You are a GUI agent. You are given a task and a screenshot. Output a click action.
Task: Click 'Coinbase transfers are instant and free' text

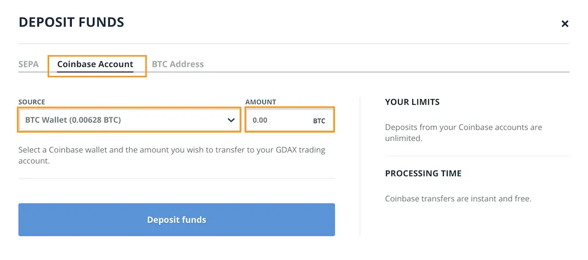(458, 199)
